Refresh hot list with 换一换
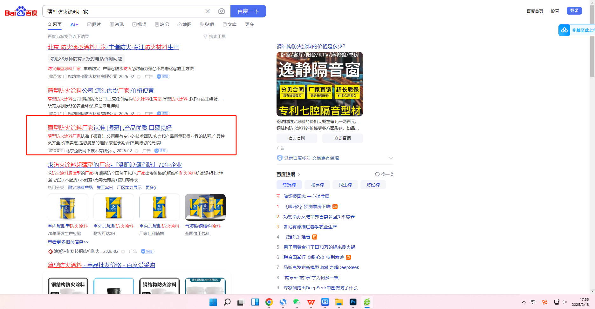Image resolution: width=595 pixels, height=309 pixels. pos(384,174)
